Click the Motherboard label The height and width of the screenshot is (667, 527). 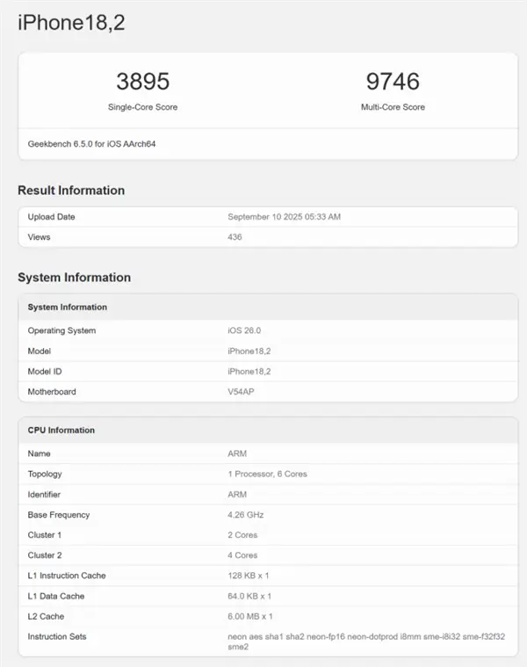coord(52,392)
